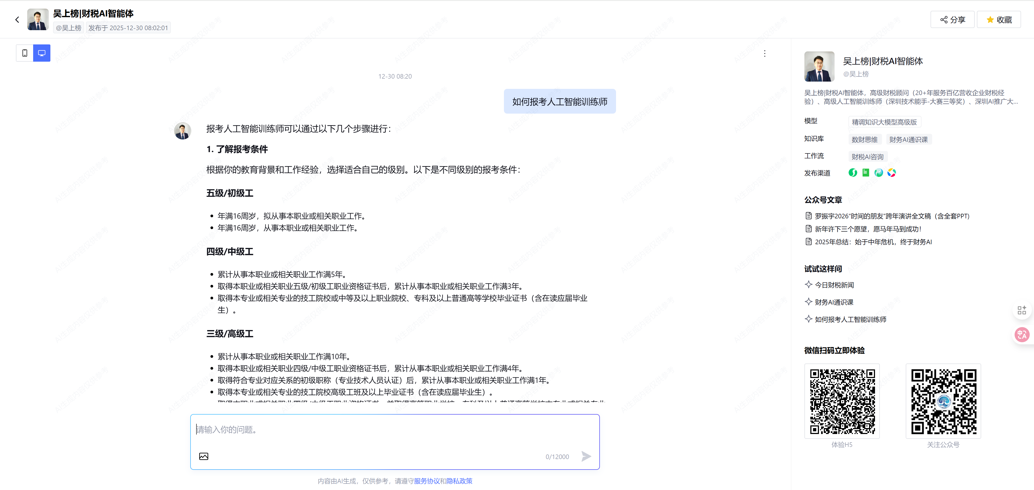Open the three-dot more options menu

tap(765, 54)
